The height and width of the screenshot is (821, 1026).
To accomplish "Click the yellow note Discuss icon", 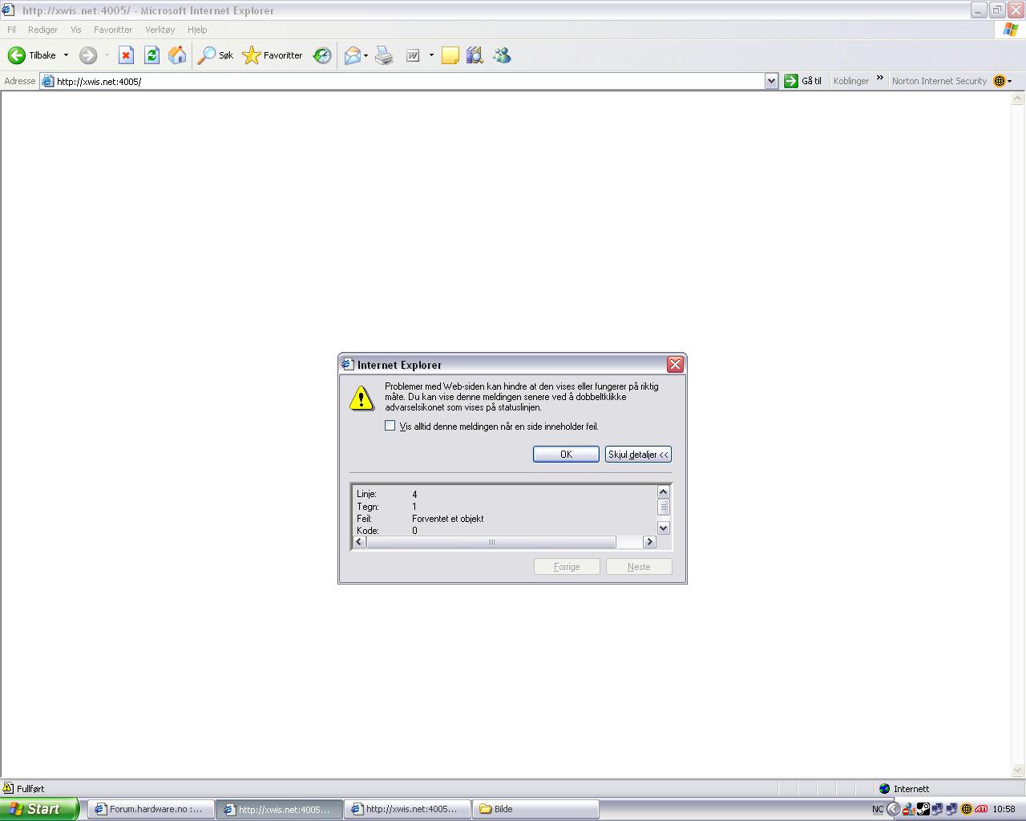I will (x=450, y=55).
